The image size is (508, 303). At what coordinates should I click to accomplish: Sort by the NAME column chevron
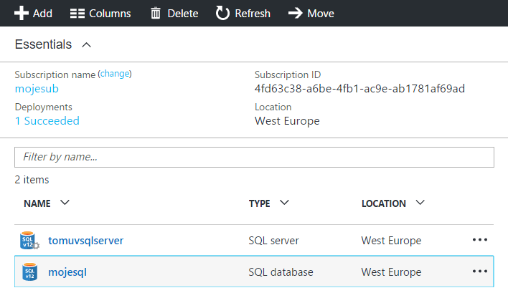coord(65,203)
